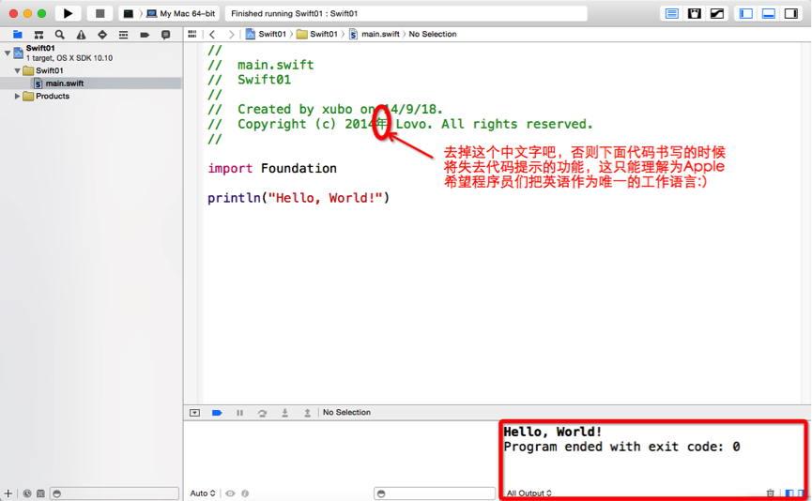The height and width of the screenshot is (501, 812).
Task: Hide the debug area via its bar button
Action: coord(194,413)
